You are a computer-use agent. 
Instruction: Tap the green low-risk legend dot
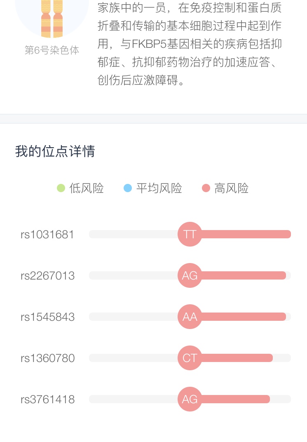point(61,188)
